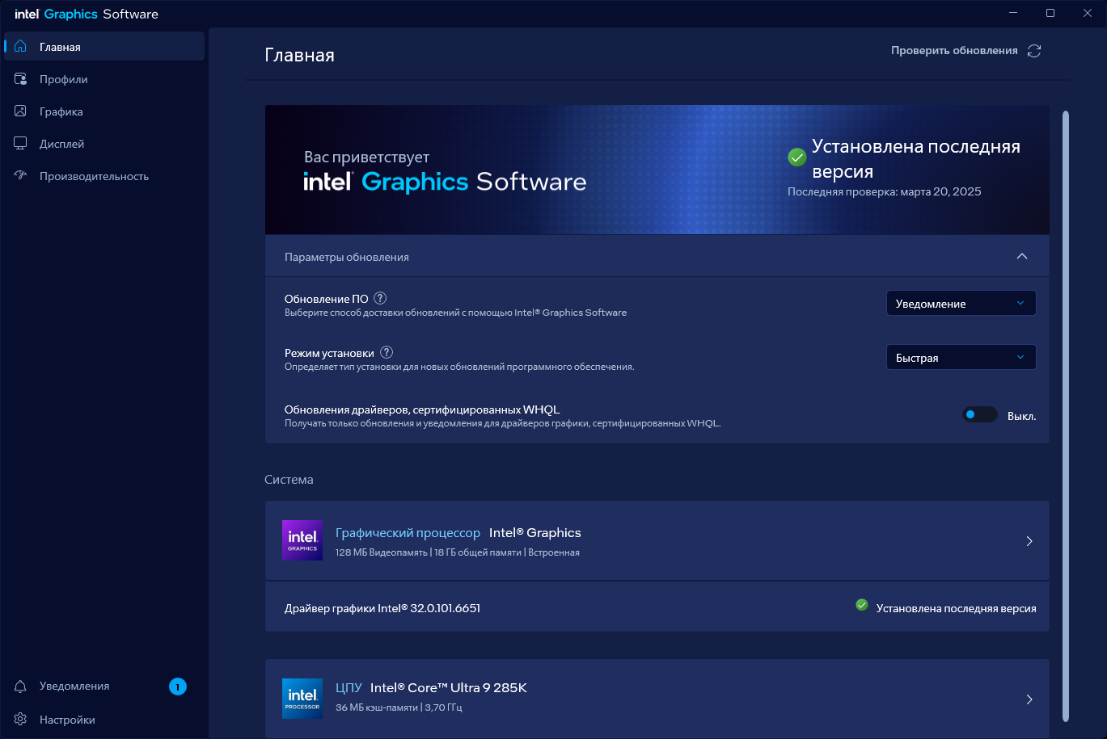
Task: Click the Intel Processor blue badge icon
Action: (302, 699)
